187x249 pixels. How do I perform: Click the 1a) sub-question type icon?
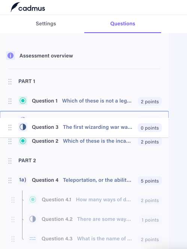pos(22,180)
